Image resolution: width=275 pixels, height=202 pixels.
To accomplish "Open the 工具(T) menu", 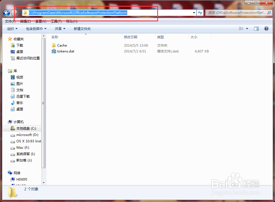I will pyautogui.click(x=56, y=21).
